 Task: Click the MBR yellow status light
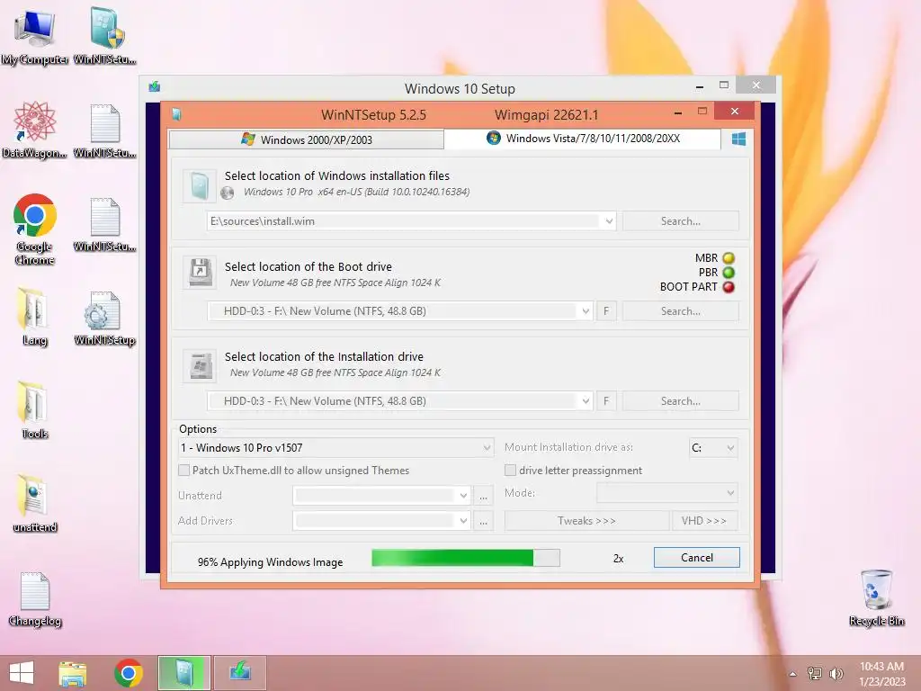[729, 258]
